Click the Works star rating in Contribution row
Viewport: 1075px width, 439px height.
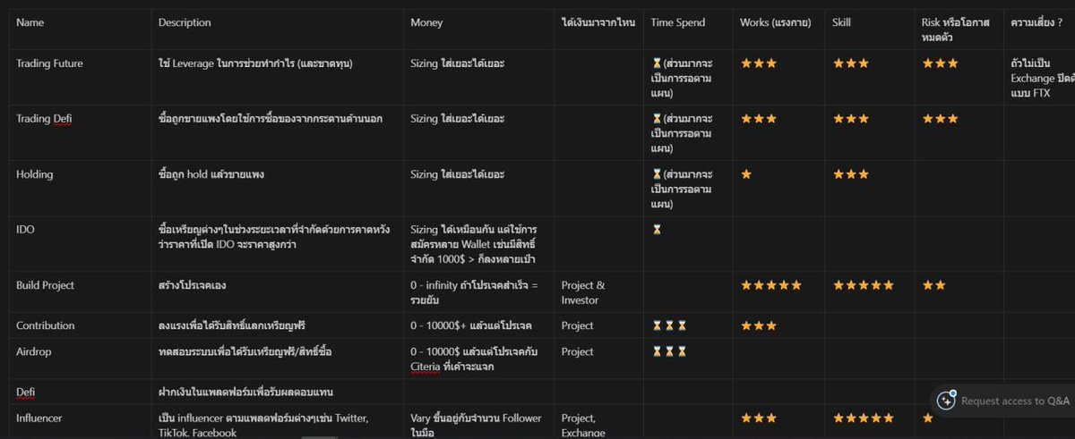tap(759, 325)
